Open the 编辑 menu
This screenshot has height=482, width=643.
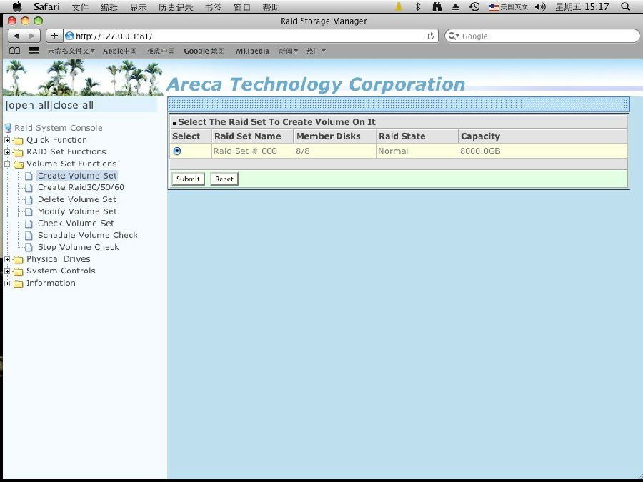click(109, 7)
